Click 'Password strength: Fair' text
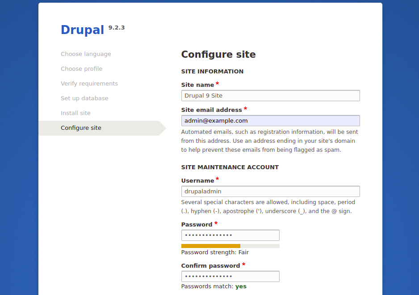 (215, 252)
